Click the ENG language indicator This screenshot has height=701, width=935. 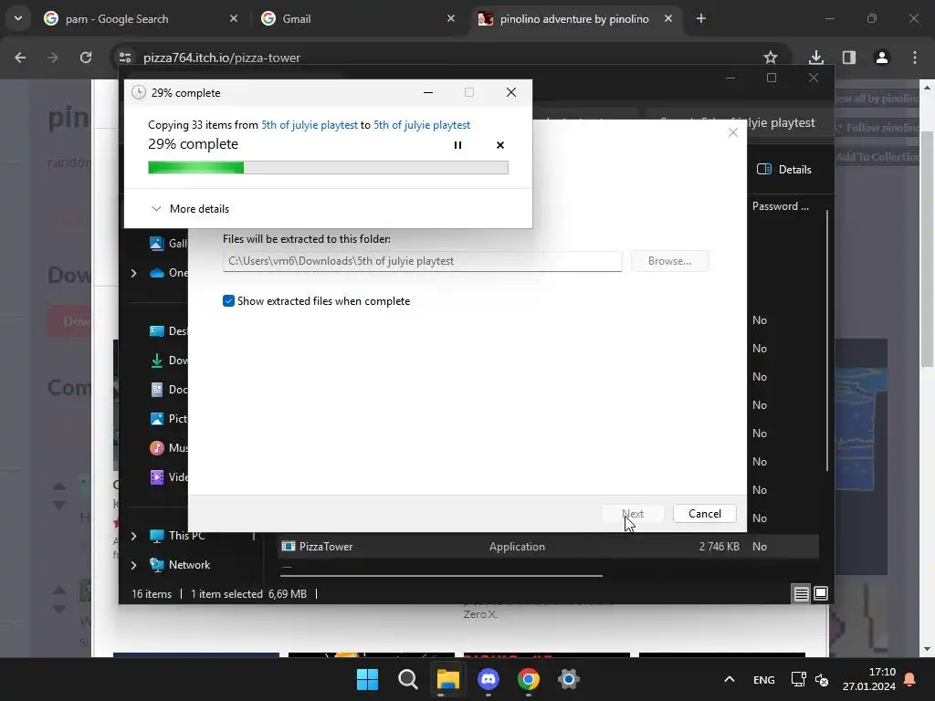coord(764,679)
